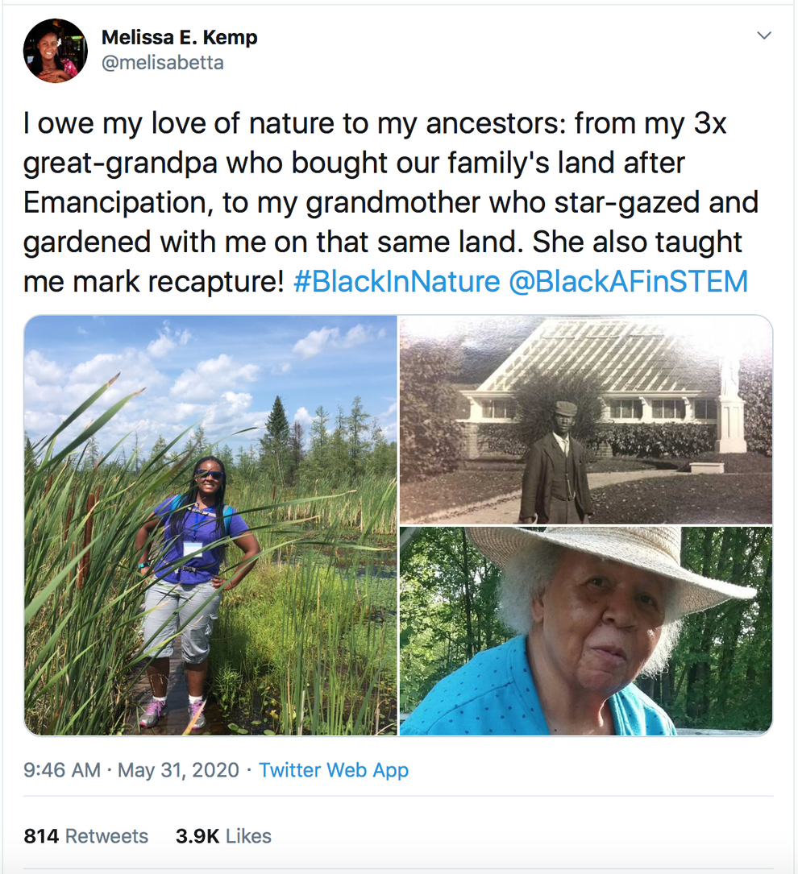Screen dimensions: 798x874
Task: Click the May 31, 2020 date
Action: pyautogui.click(x=179, y=770)
